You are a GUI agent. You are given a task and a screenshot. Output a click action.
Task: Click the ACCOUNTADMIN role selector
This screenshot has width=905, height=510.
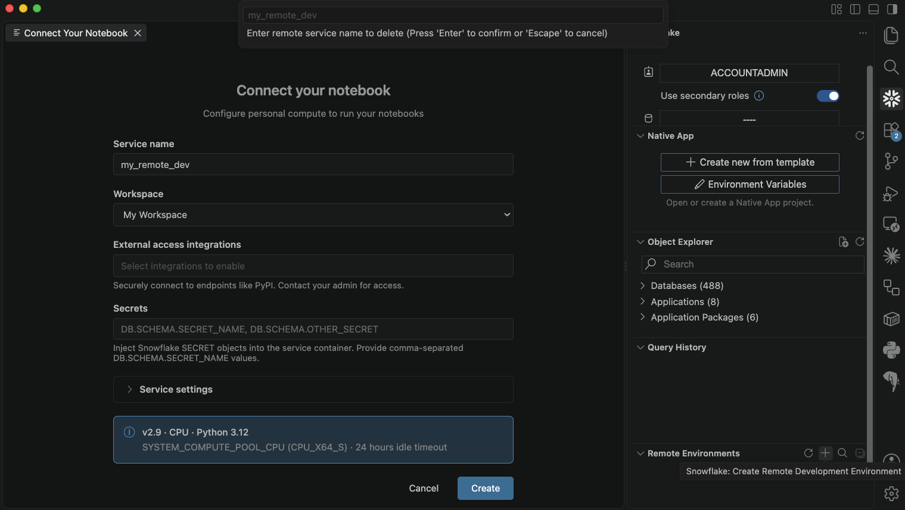point(749,73)
